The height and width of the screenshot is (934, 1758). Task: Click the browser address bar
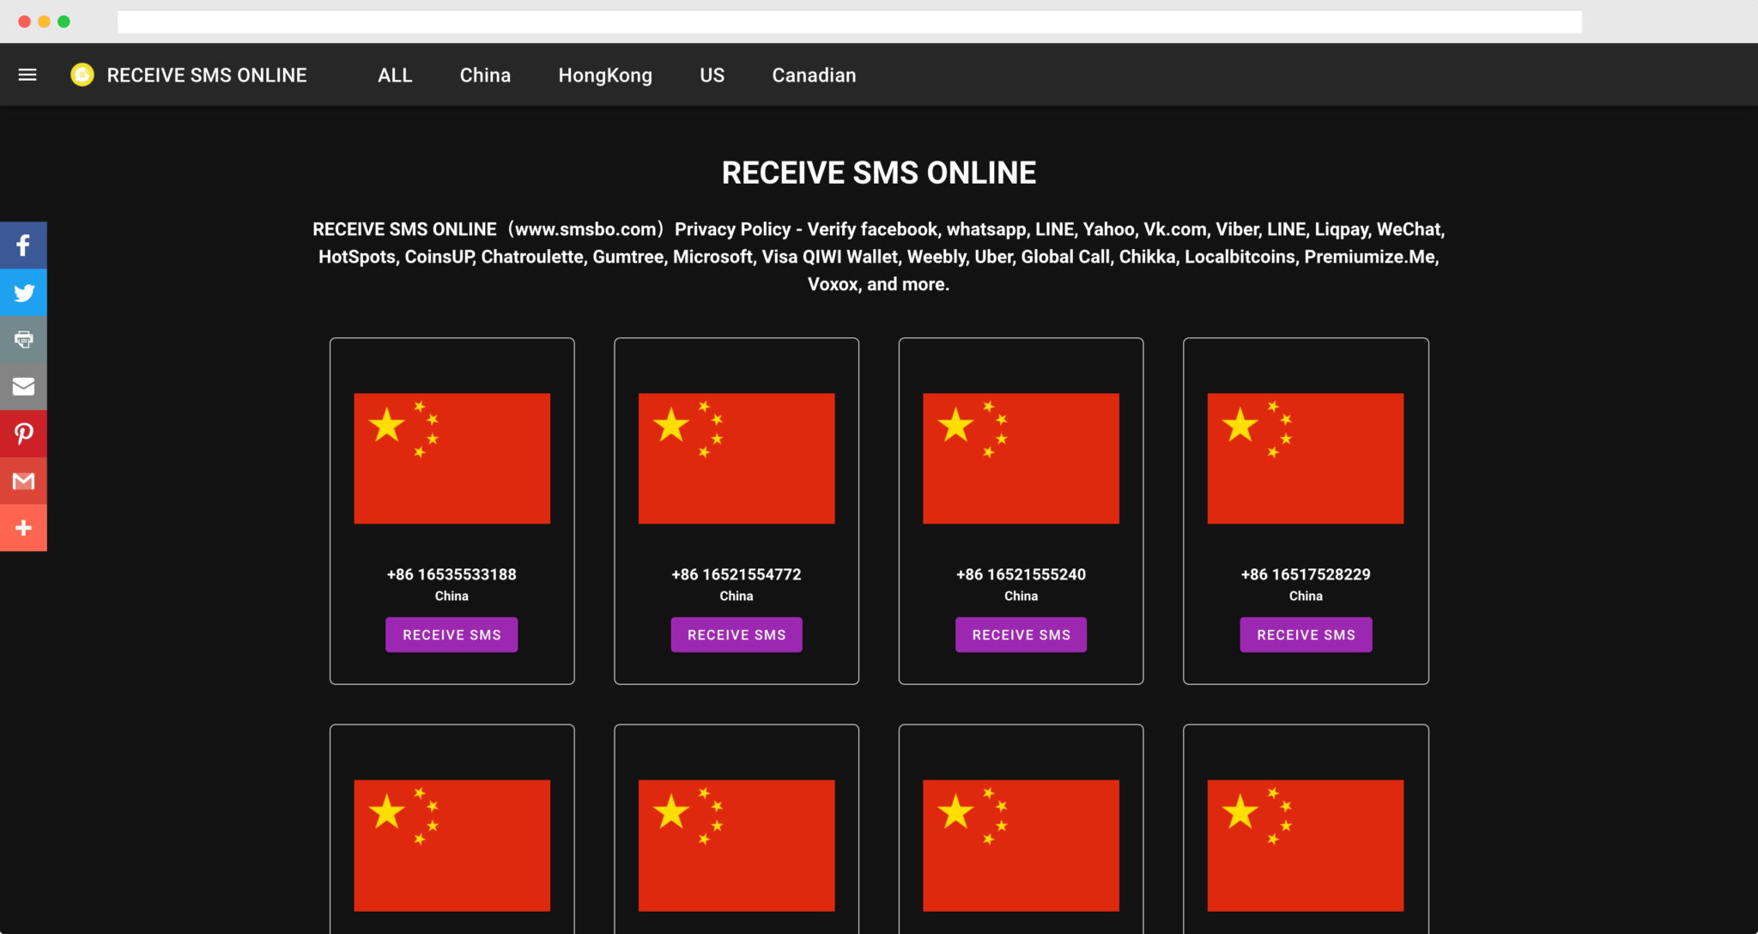pyautogui.click(x=850, y=21)
